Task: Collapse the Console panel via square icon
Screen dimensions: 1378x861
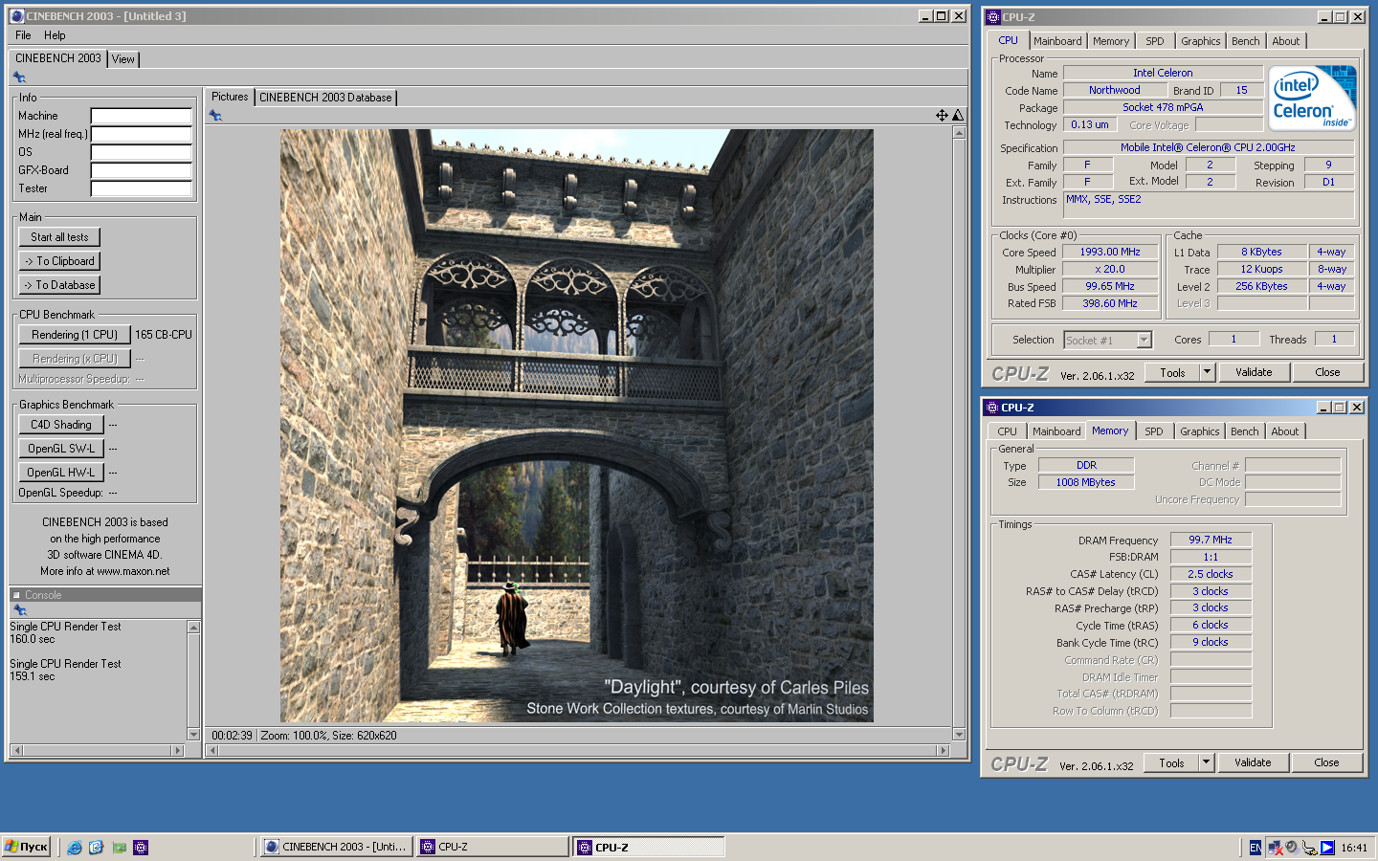Action: (16, 595)
